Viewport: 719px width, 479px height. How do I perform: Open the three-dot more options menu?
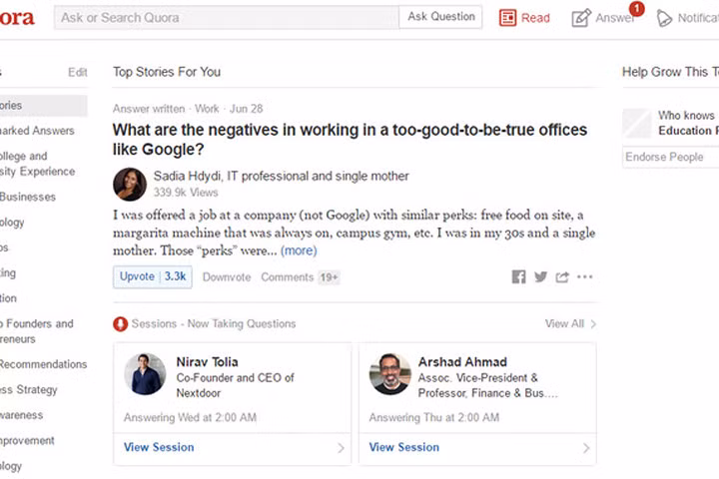point(584,276)
